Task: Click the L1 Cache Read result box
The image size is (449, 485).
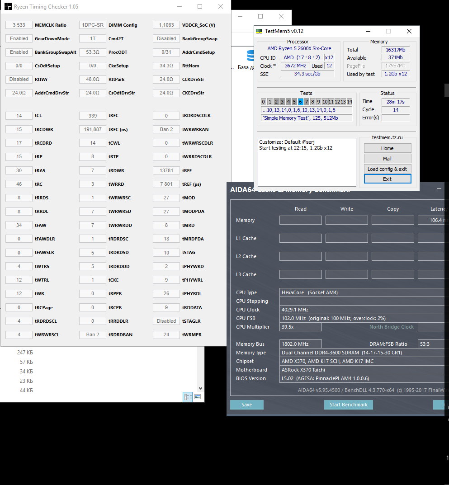Action: [301, 238]
